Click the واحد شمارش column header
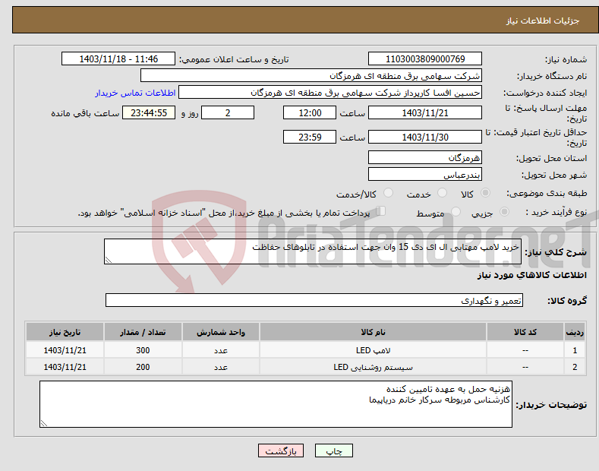This screenshot has width=599, height=471. tap(221, 332)
